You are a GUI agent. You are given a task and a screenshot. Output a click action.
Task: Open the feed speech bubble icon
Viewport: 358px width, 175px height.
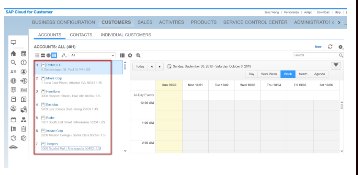pyautogui.click(x=14, y=42)
